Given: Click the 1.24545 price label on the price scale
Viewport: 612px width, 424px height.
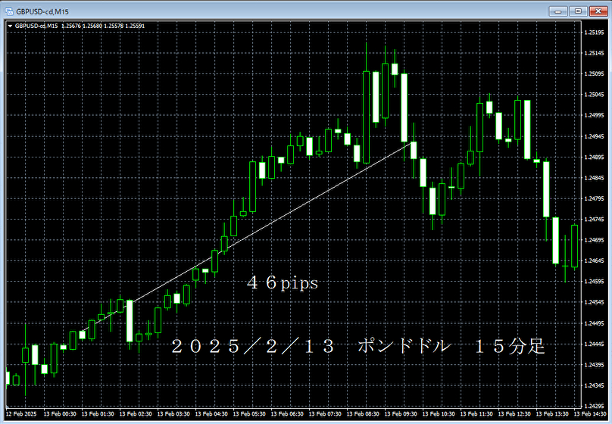Looking at the screenshot, I should click(x=594, y=302).
